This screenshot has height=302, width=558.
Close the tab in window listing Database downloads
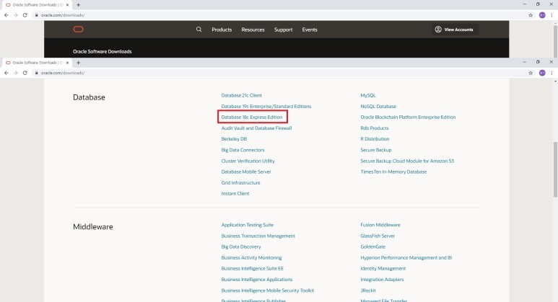pos(67,63)
